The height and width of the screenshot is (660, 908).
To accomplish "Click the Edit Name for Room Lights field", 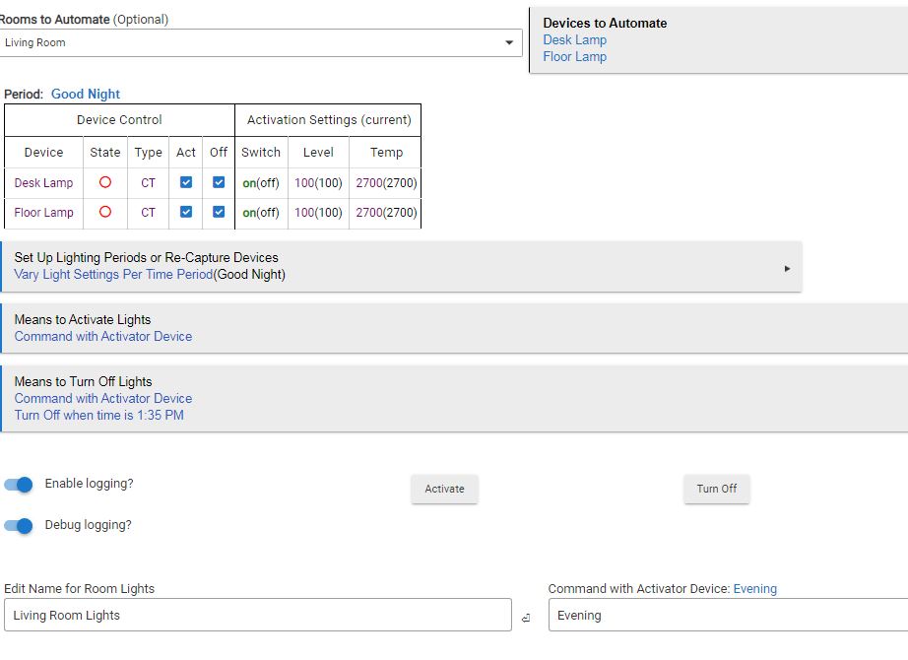I will pyautogui.click(x=257, y=616).
